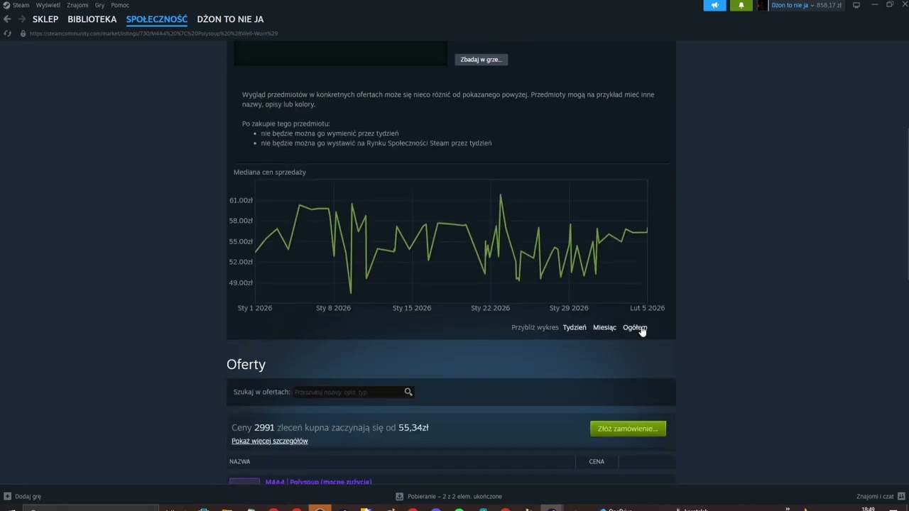
Task: Click the Zbadaj w grze button
Action: [481, 60]
